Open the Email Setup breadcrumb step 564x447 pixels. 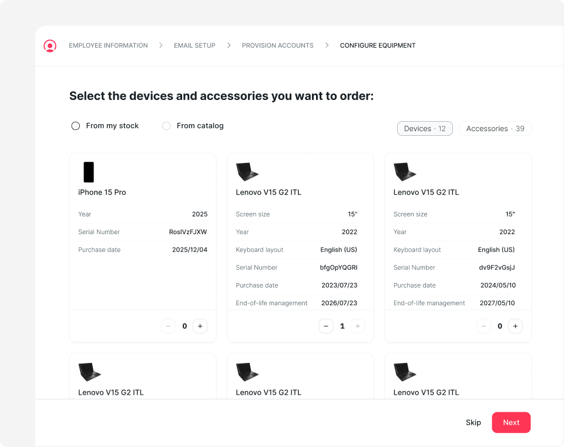(194, 45)
